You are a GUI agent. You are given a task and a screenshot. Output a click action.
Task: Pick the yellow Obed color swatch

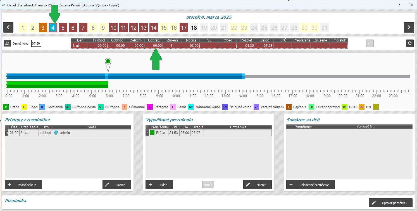(x=24, y=107)
